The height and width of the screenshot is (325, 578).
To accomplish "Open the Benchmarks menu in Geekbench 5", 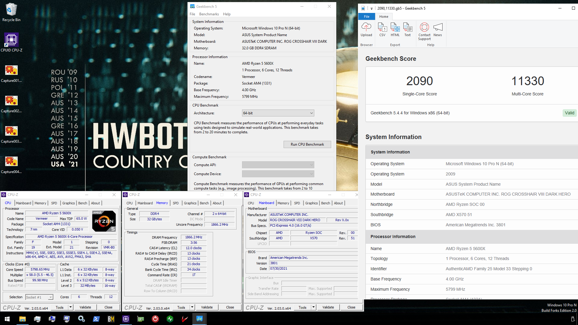I will pos(209,14).
